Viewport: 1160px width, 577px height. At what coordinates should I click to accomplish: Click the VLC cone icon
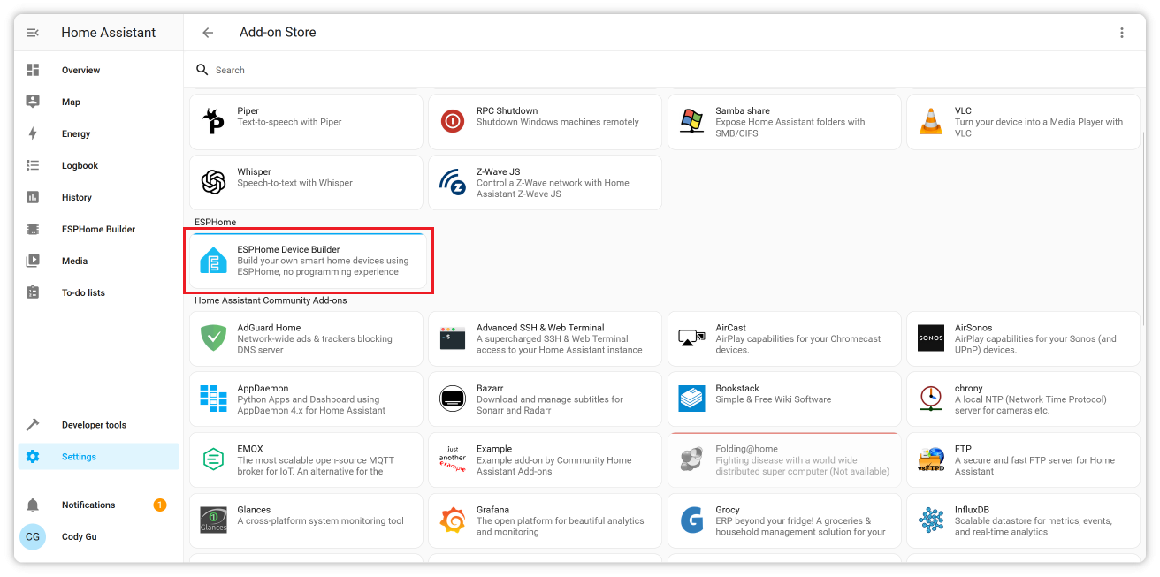click(931, 122)
